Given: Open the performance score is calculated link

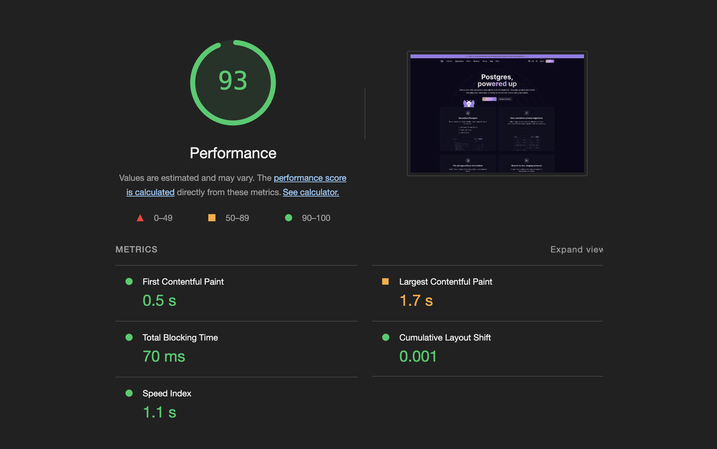Looking at the screenshot, I should 310,178.
